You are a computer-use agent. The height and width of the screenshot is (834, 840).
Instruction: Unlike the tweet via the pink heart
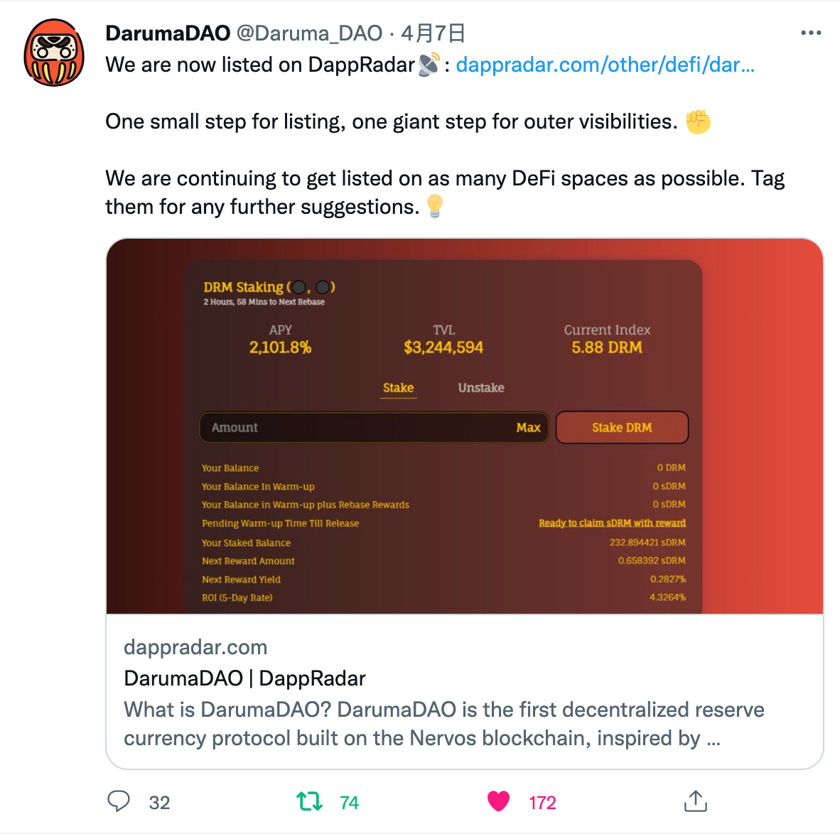[x=498, y=801]
